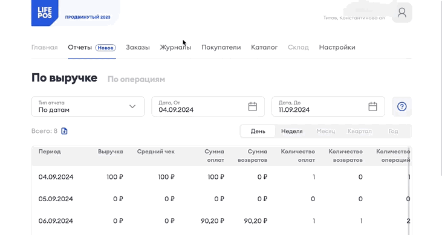Expand the Тип отчета dropdown
This screenshot has height=235, width=442.
pyautogui.click(x=88, y=106)
